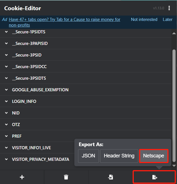Expand the OTZ cookie chevron
The width and height of the screenshot is (177, 184).
click(x=6, y=125)
